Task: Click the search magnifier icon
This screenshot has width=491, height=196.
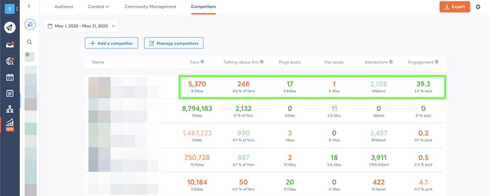Action: pyautogui.click(x=29, y=42)
